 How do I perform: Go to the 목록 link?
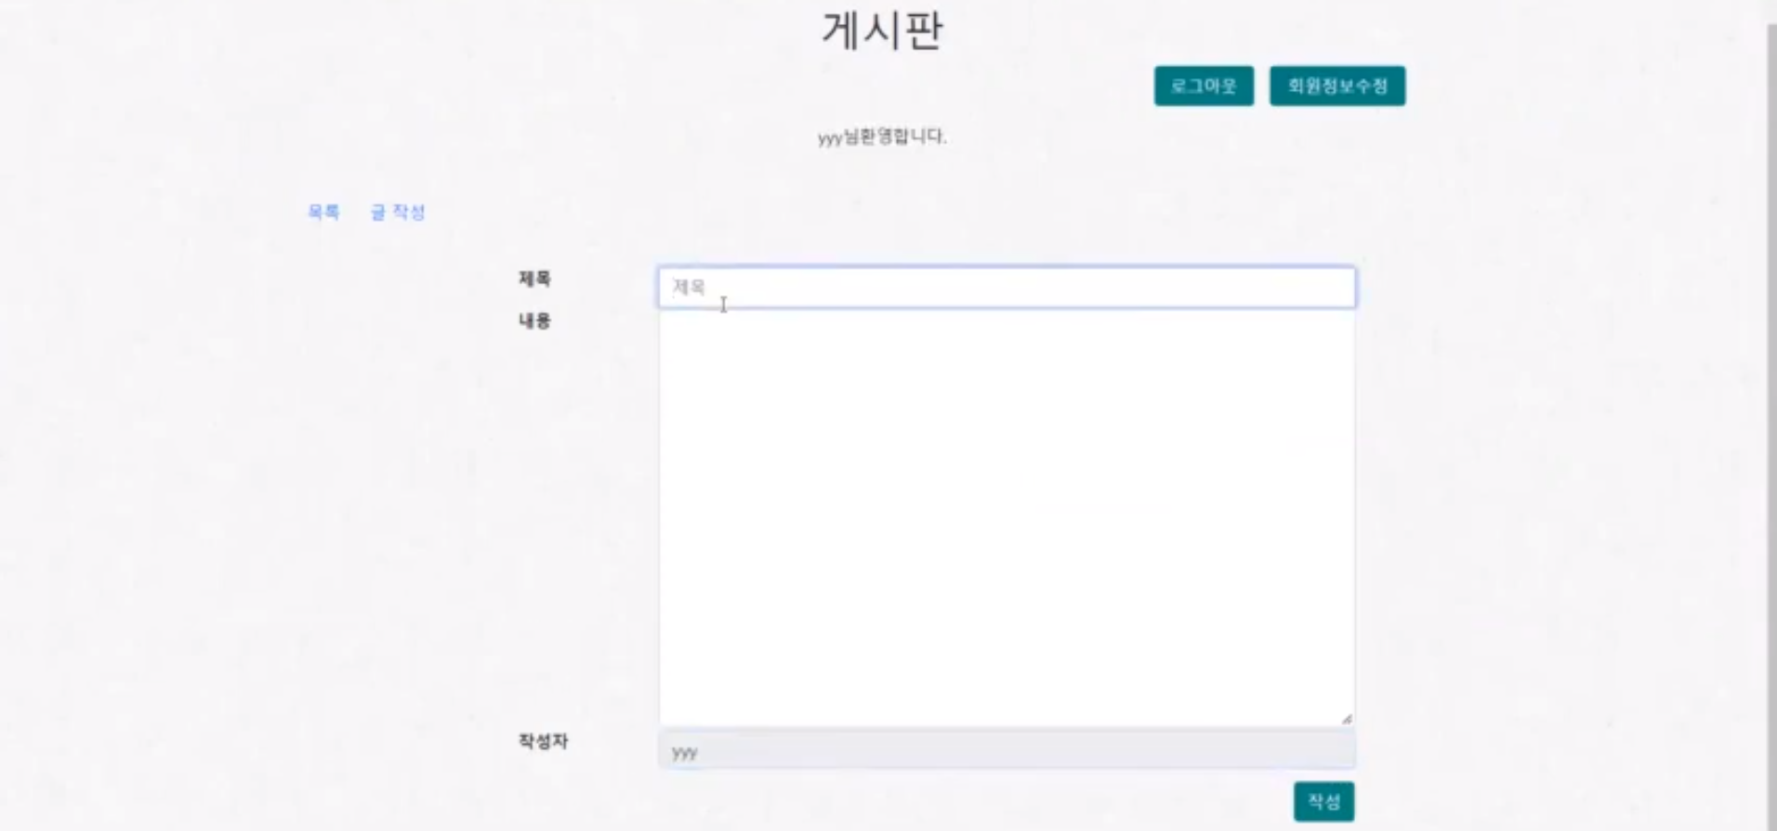[323, 213]
